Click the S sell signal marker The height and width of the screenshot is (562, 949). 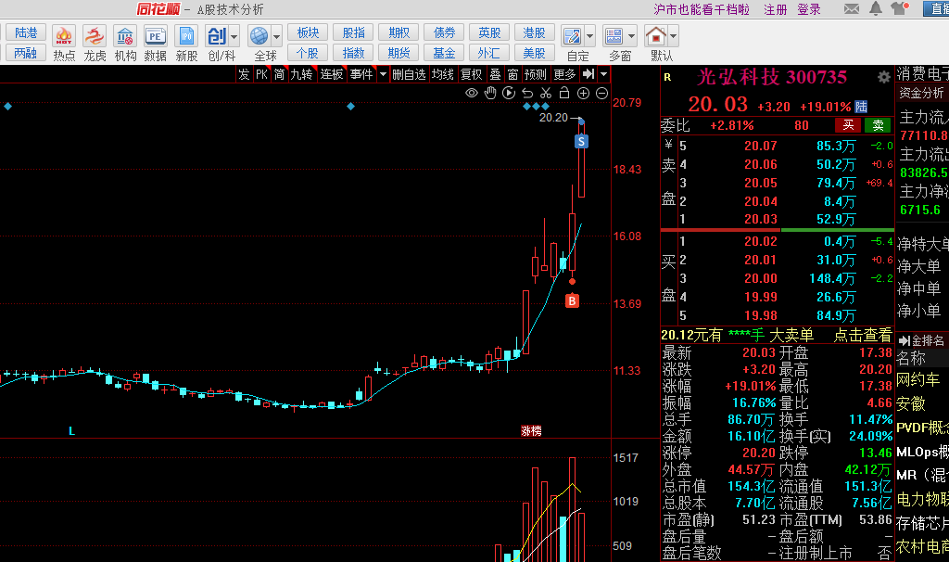pyautogui.click(x=581, y=141)
